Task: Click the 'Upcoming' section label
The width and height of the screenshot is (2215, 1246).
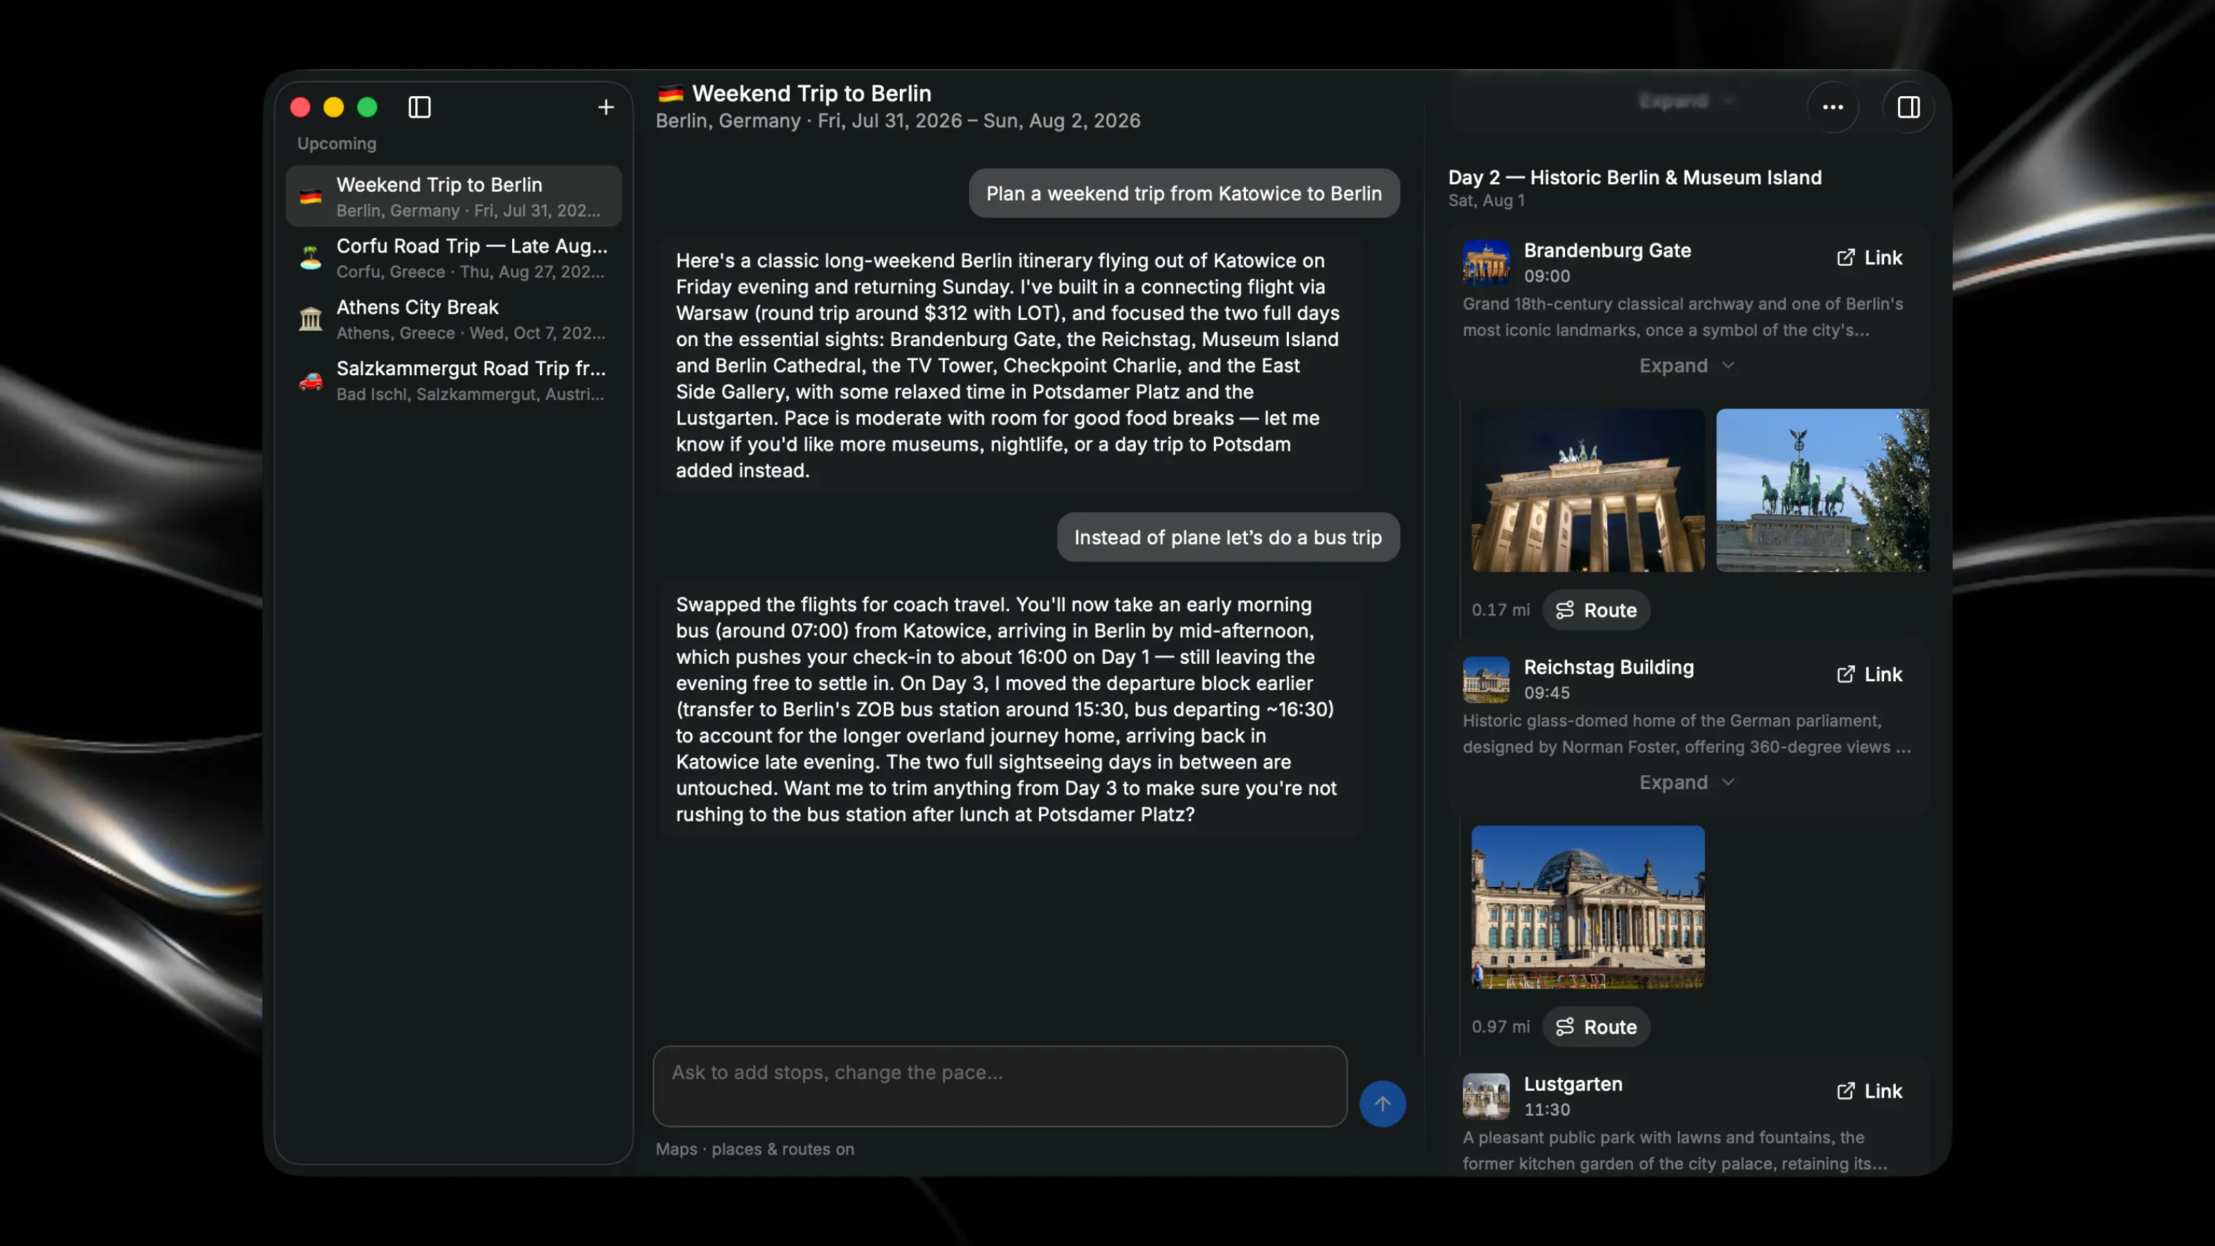Action: pyautogui.click(x=336, y=143)
